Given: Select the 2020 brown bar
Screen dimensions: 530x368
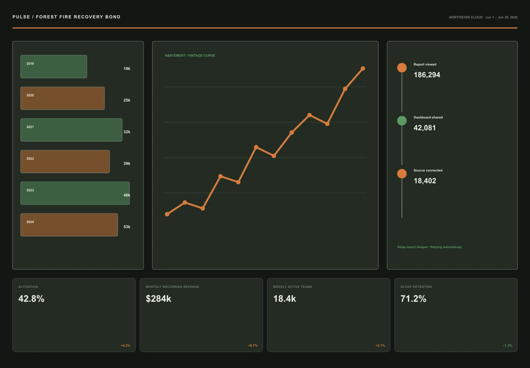Looking at the screenshot, I should coord(63,98).
